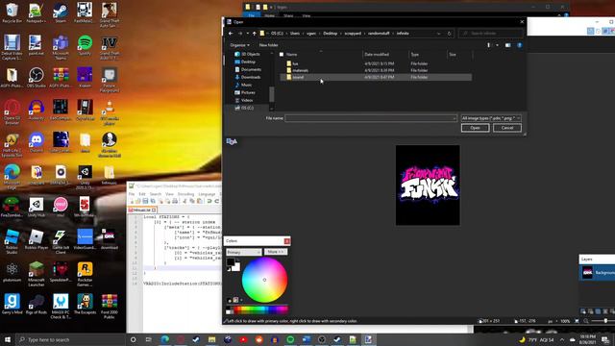Click the Desktop segment in the address path

click(331, 34)
